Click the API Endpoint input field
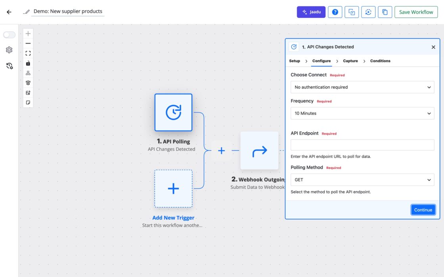 (x=362, y=145)
